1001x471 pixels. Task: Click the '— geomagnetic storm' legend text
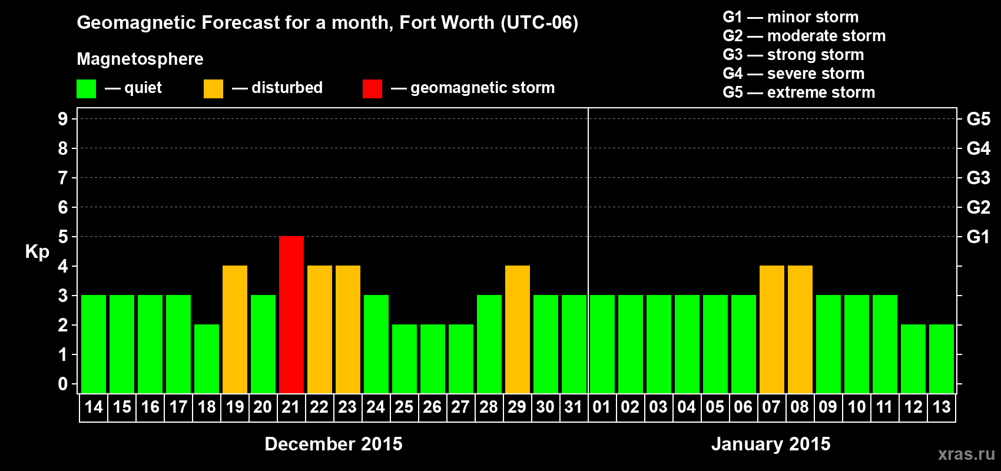(473, 88)
